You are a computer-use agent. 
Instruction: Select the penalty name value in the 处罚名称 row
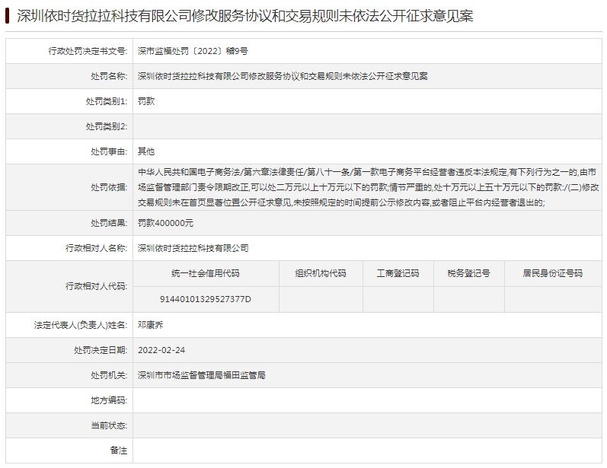[283, 76]
